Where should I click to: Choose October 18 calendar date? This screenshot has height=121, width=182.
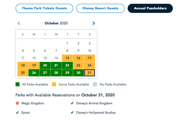pyautogui.click(x=23, y=65)
